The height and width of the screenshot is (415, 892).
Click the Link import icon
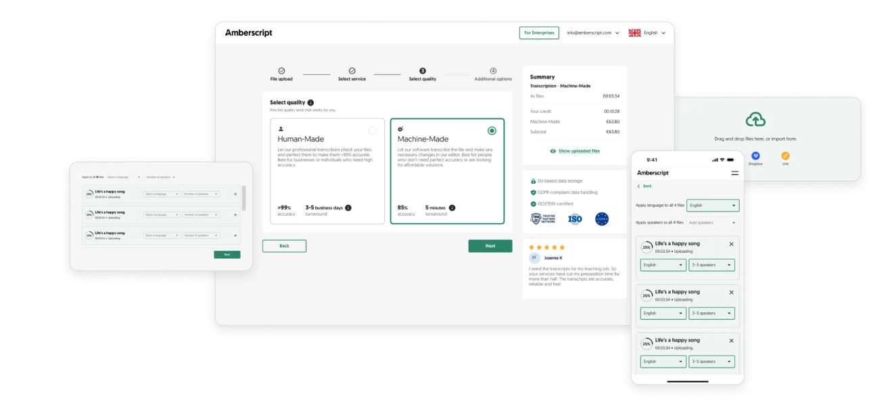[785, 156]
